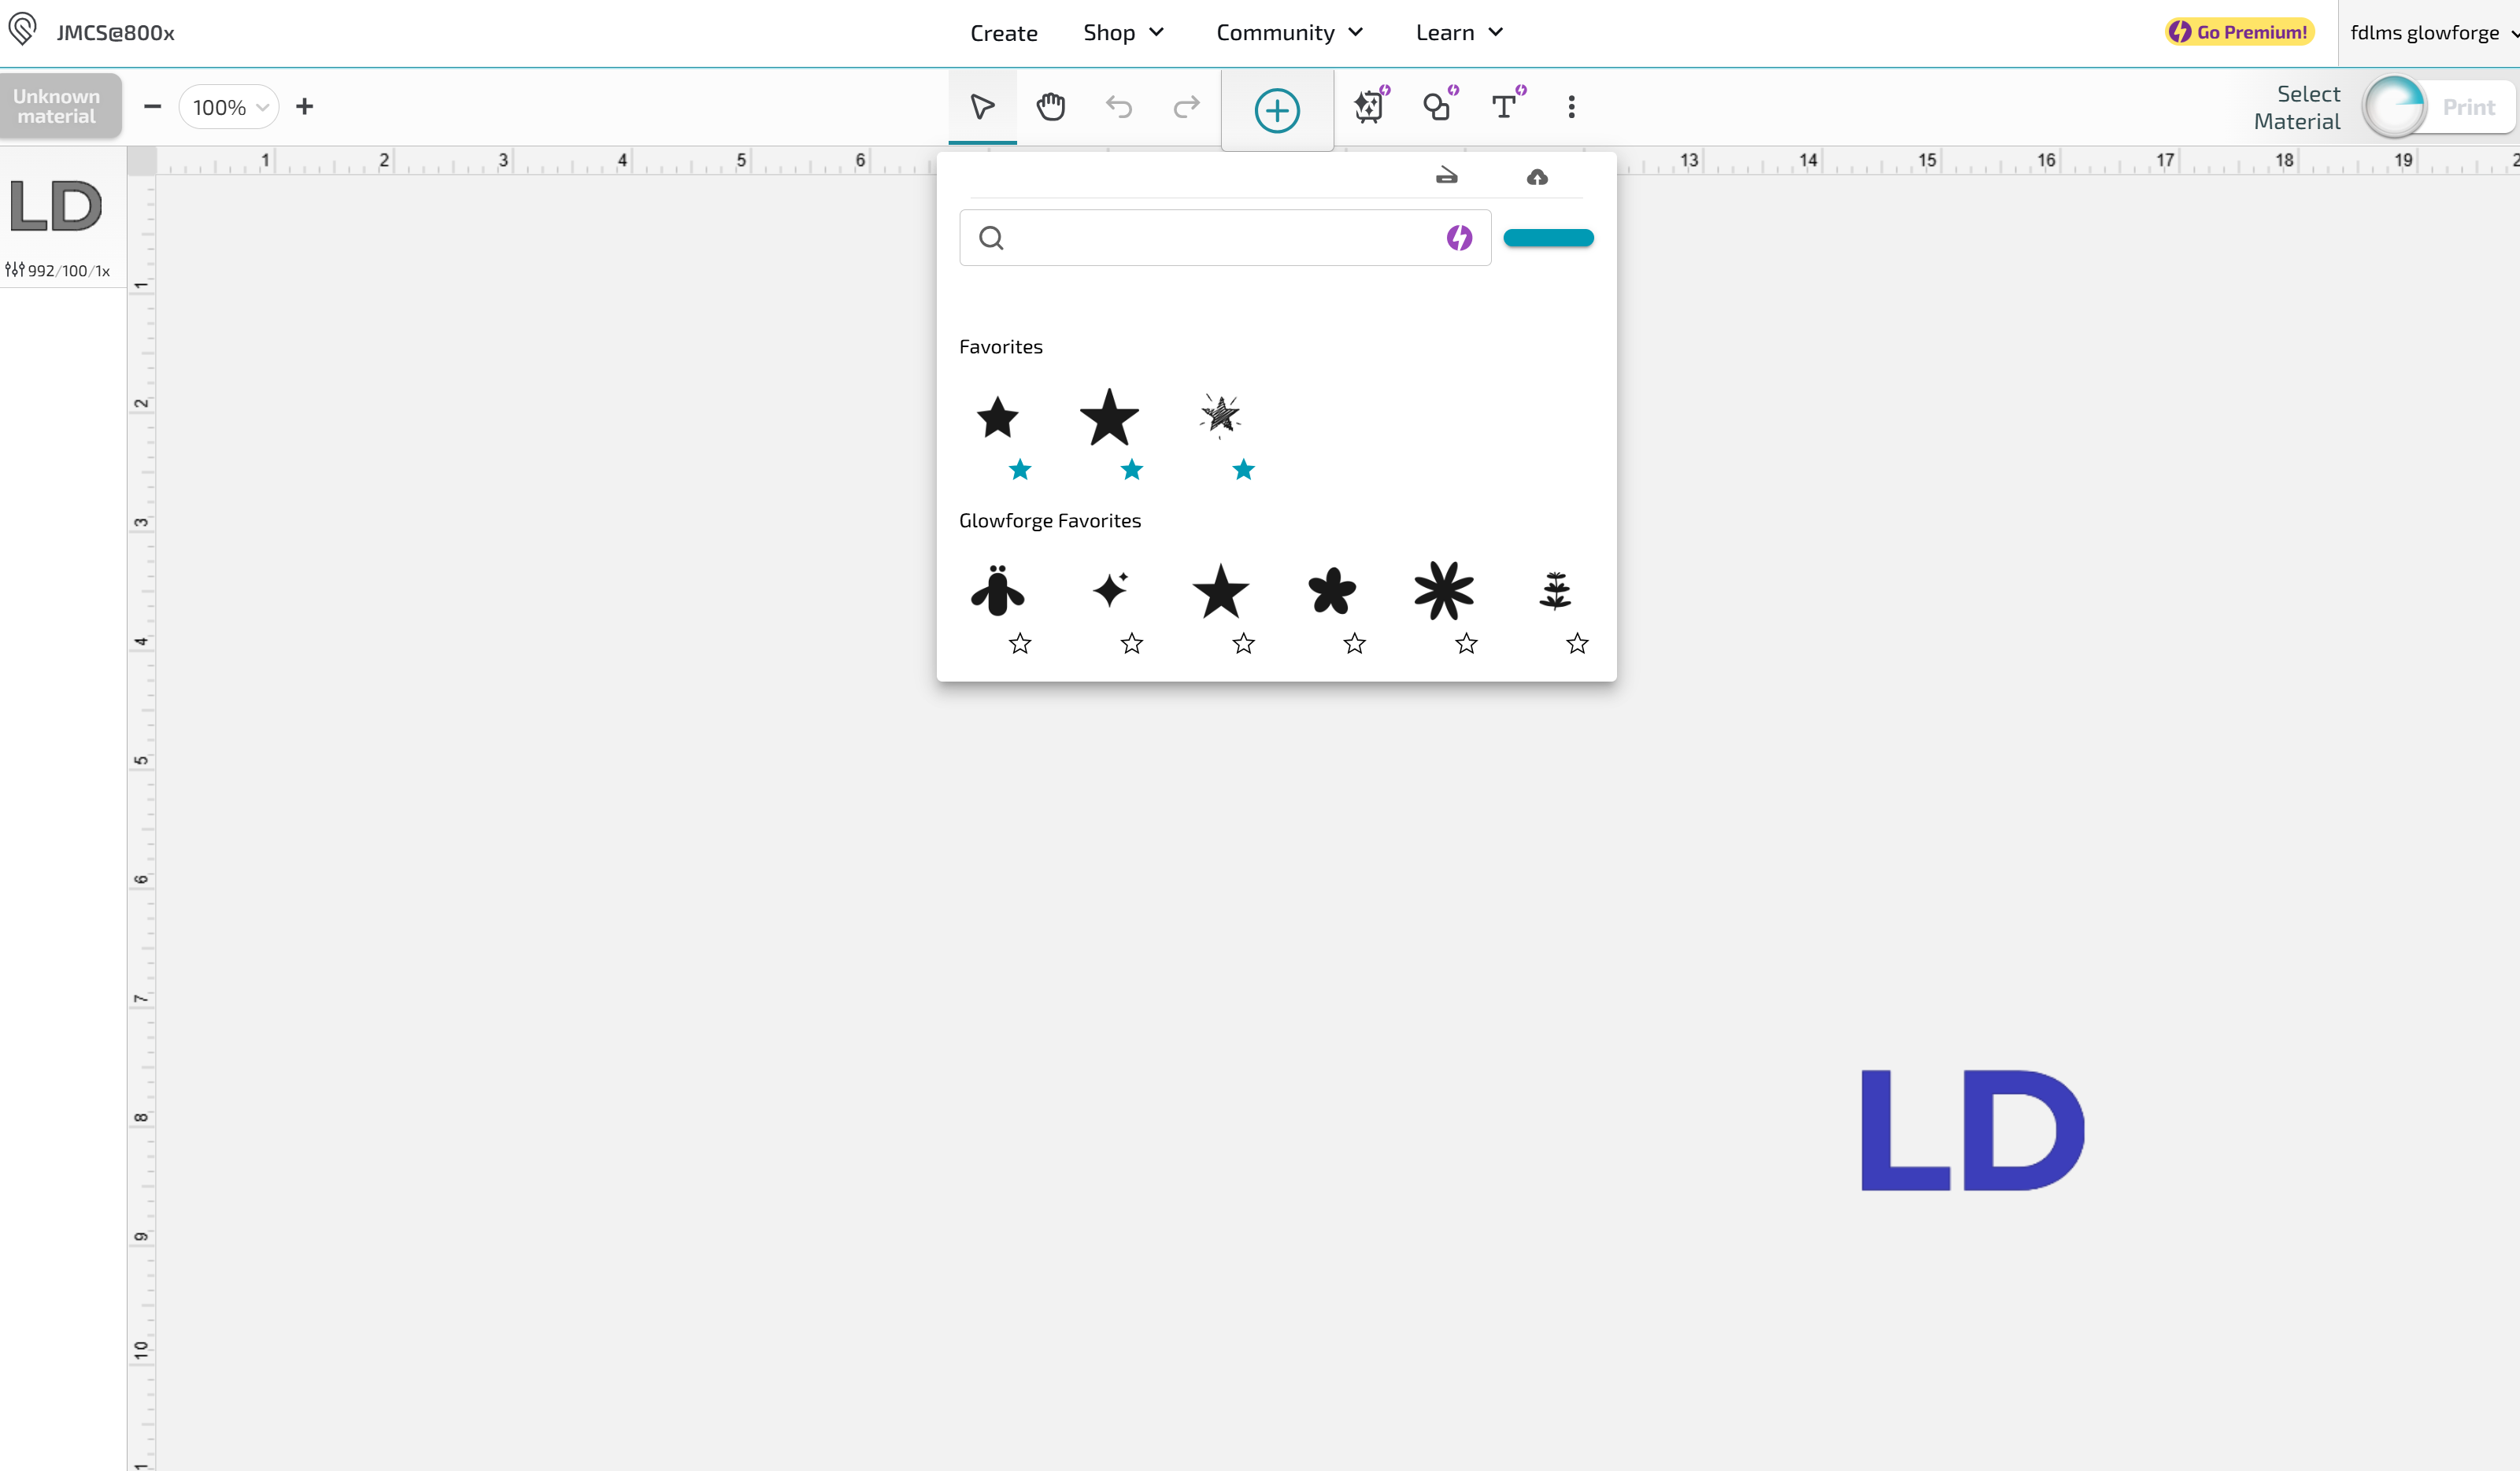This screenshot has height=1471, width=2520.
Task: Select the text tool
Action: pos(1505,106)
